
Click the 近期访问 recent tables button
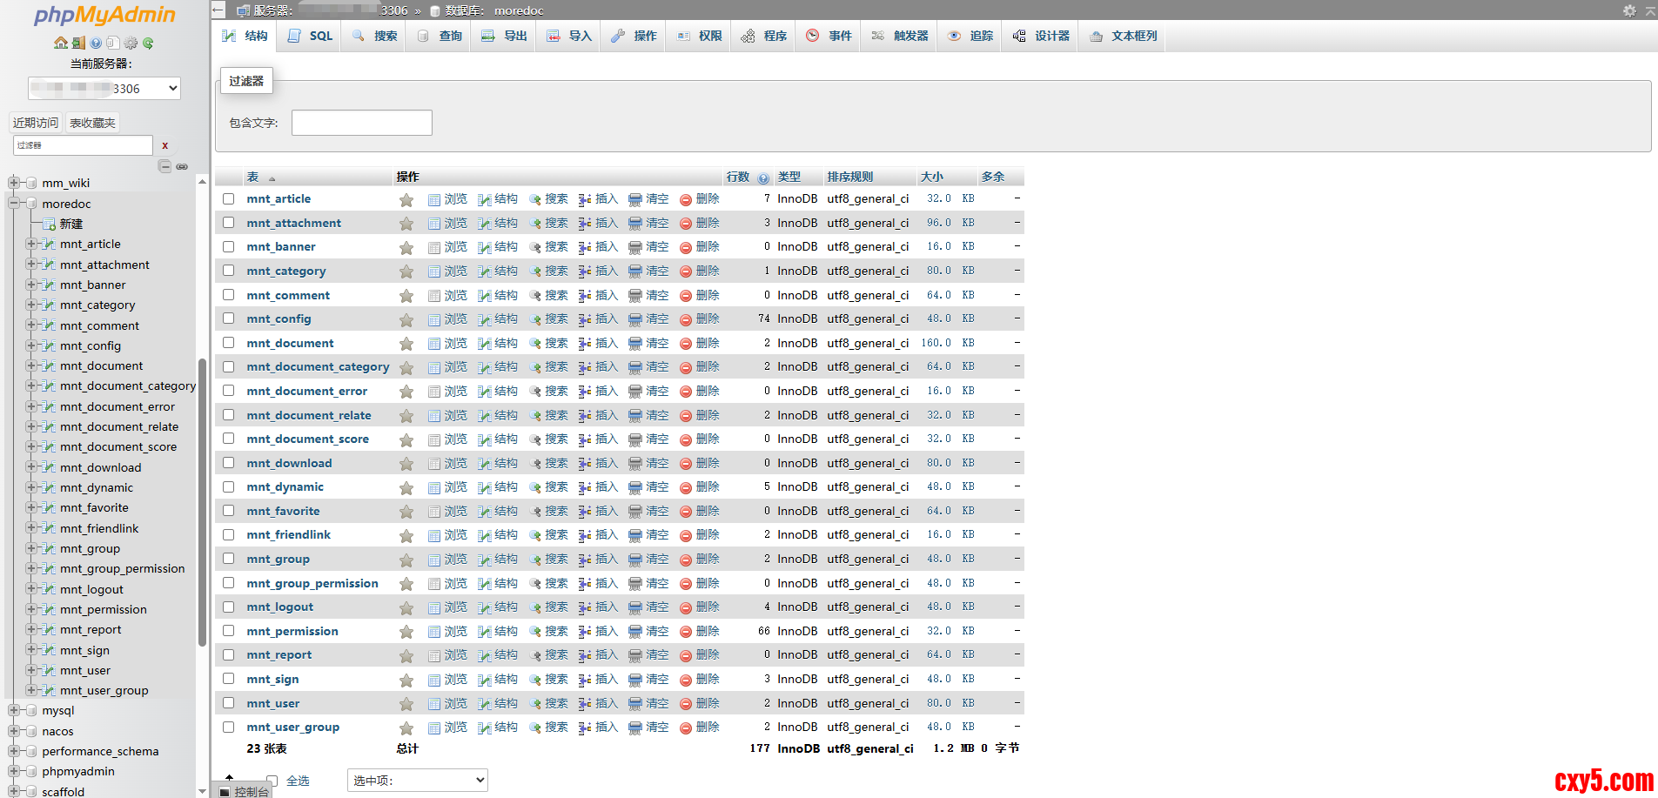tap(36, 123)
